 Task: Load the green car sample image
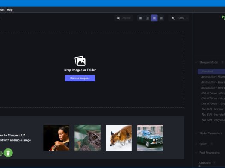tap(150, 138)
